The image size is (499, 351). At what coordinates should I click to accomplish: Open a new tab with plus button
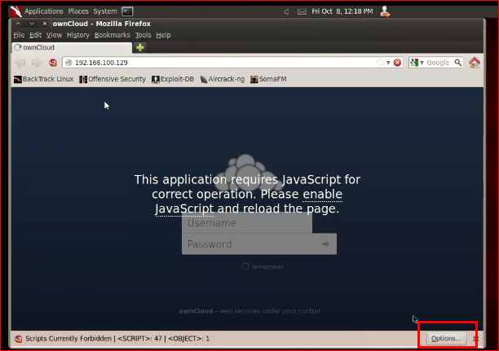pyautogui.click(x=140, y=48)
